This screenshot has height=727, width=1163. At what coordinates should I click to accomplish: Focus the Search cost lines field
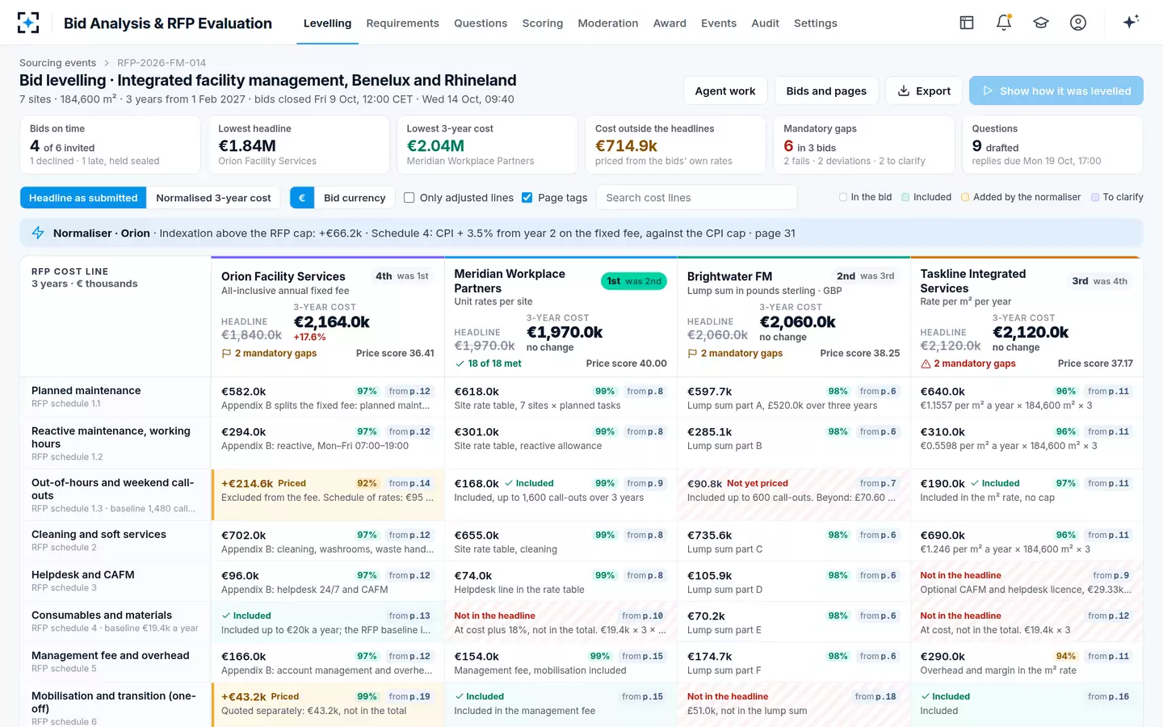[696, 198]
